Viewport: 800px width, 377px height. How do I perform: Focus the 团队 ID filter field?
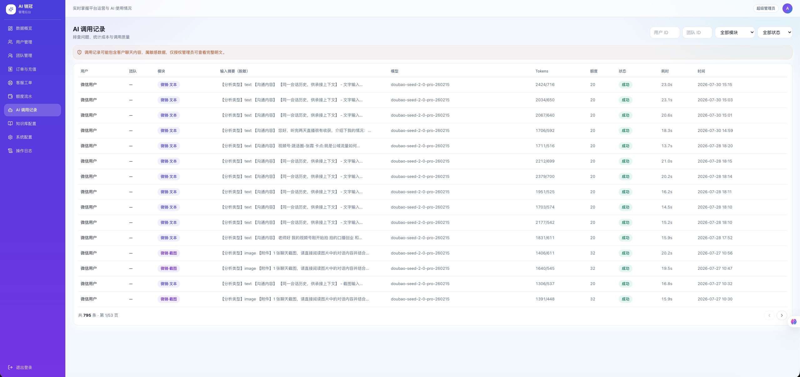tap(697, 33)
